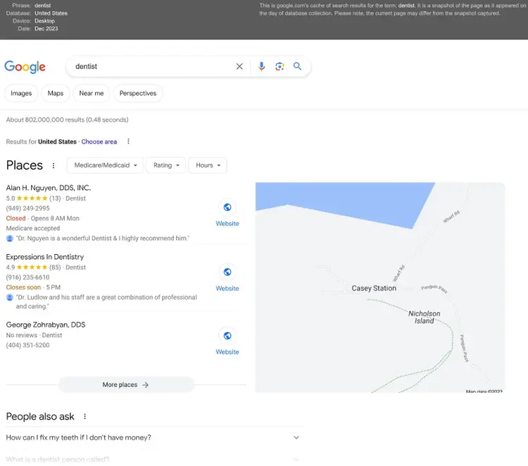Open the Rating filter dropdown
The height and width of the screenshot is (466, 528).
[166, 165]
